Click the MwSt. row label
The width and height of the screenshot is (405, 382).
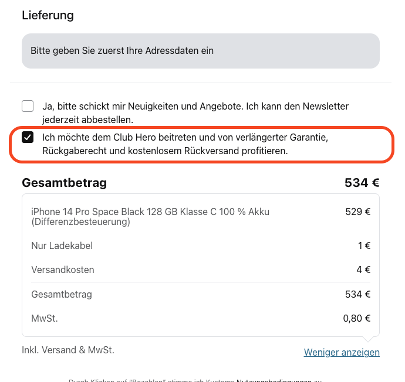pyautogui.click(x=45, y=319)
